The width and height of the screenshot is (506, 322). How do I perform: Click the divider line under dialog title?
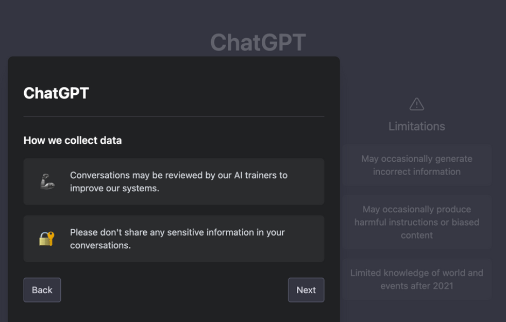point(174,116)
